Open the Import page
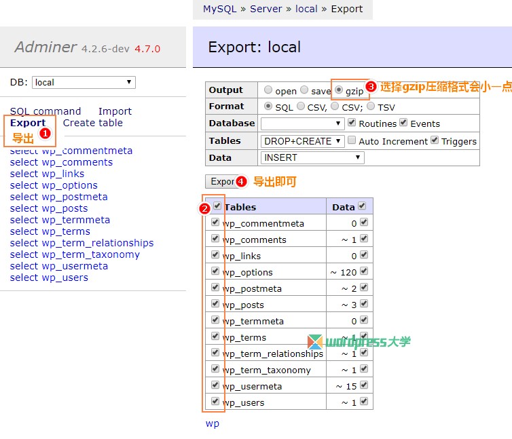Screen dimensions: 512x439 click(x=115, y=111)
